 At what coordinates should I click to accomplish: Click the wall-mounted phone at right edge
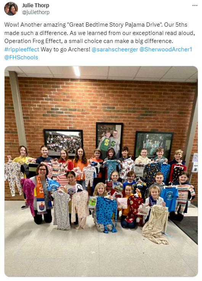(194, 162)
